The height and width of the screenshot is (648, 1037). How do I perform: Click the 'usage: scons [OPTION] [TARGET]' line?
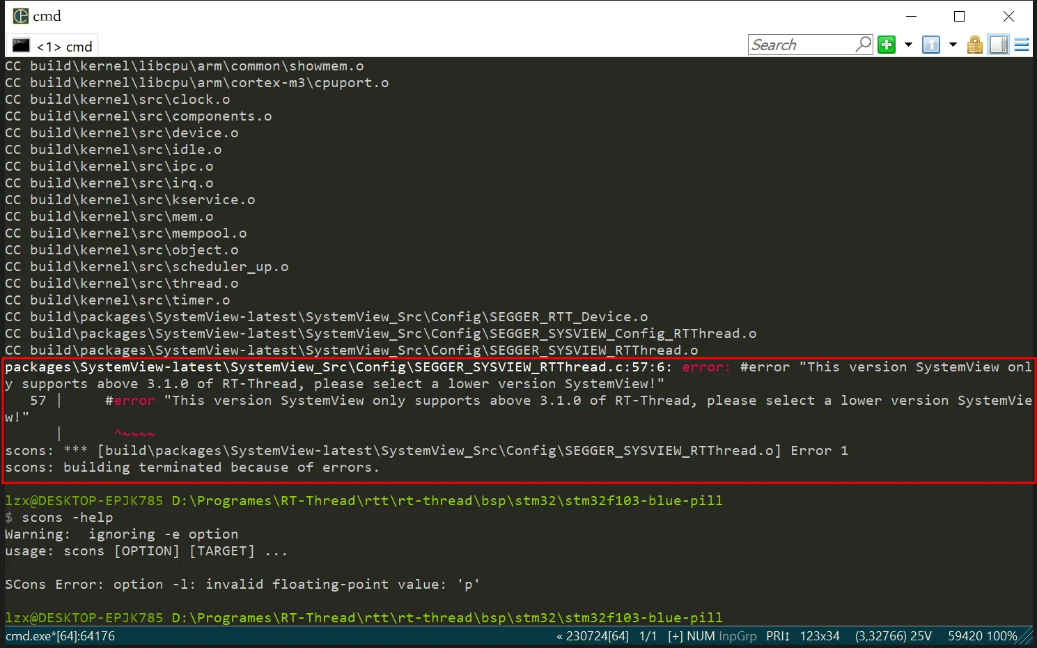(x=146, y=551)
